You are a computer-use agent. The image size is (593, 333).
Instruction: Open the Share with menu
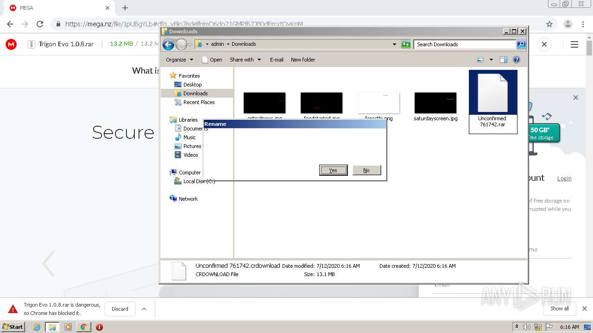246,60
